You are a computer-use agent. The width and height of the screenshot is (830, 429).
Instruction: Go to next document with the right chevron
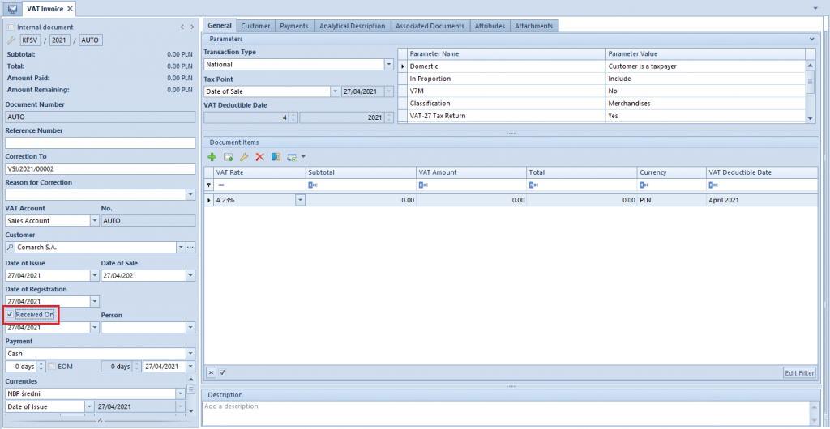[x=191, y=27]
